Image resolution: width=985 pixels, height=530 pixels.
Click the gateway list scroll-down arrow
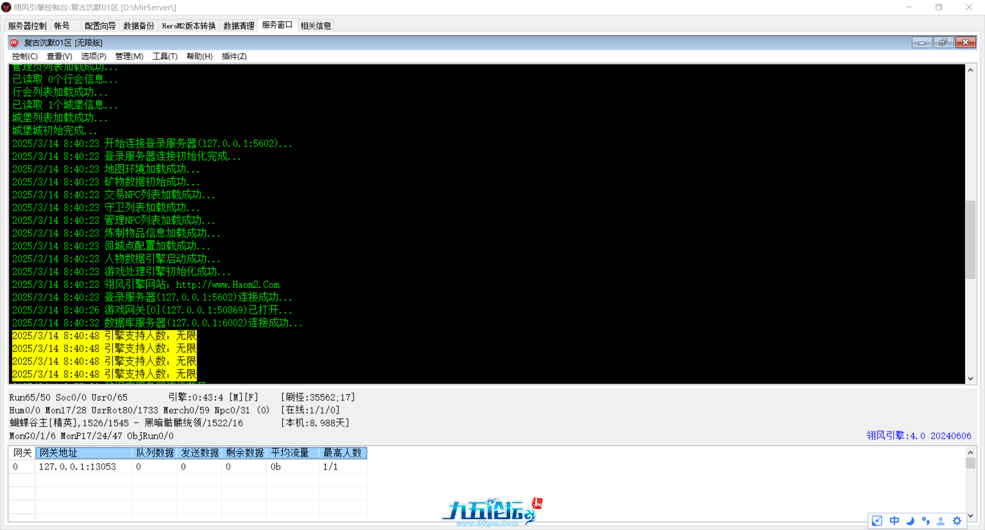pyautogui.click(x=971, y=516)
